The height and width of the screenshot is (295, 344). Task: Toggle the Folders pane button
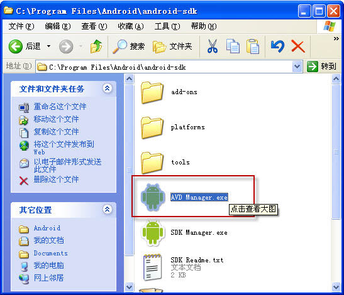tap(172, 46)
